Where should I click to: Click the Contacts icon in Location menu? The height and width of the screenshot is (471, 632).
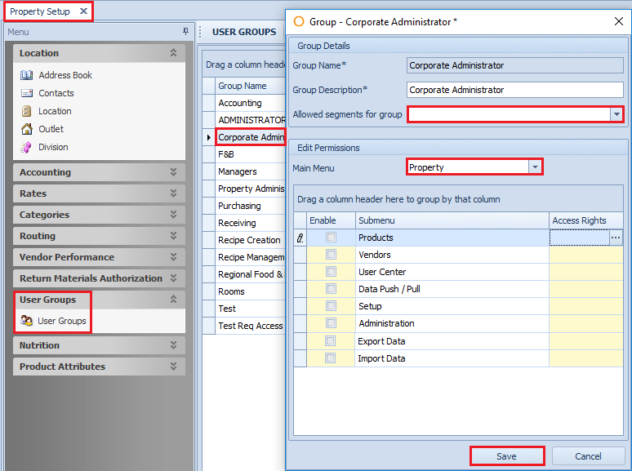tap(27, 93)
